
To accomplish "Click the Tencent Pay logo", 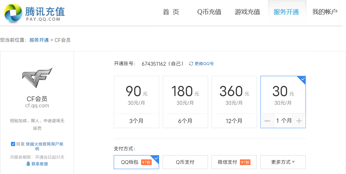I will click(35, 13).
